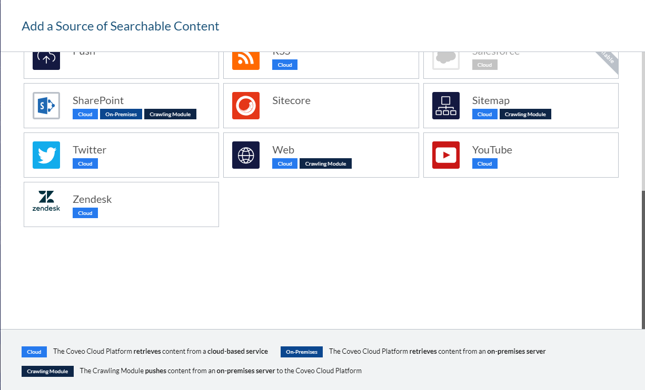Click Cloud badge under Zendesk

[x=85, y=213]
